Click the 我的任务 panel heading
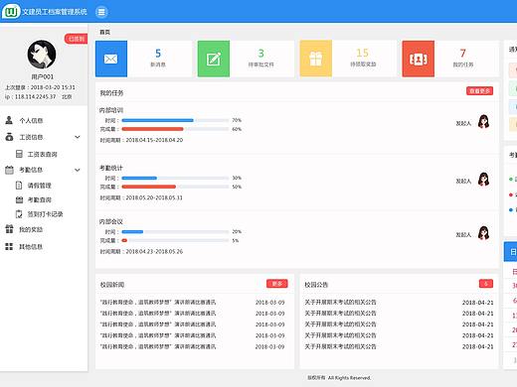The image size is (517, 387). click(111, 93)
